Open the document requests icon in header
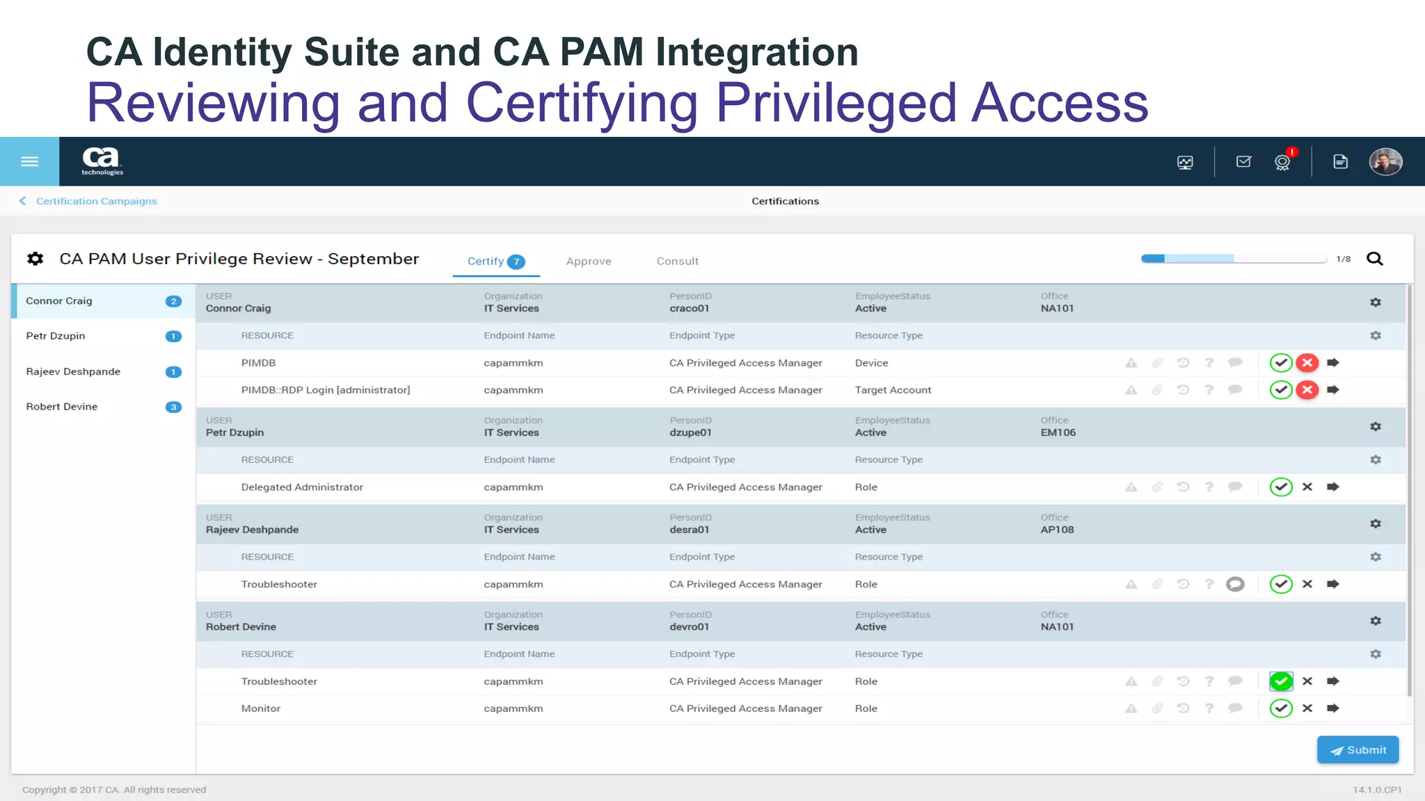 click(x=1340, y=162)
